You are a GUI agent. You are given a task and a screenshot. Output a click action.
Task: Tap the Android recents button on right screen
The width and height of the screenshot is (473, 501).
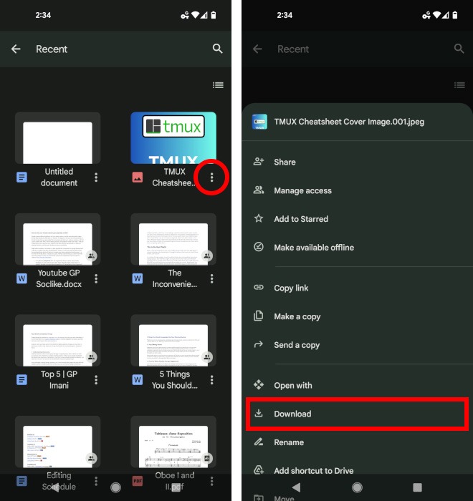click(417, 487)
